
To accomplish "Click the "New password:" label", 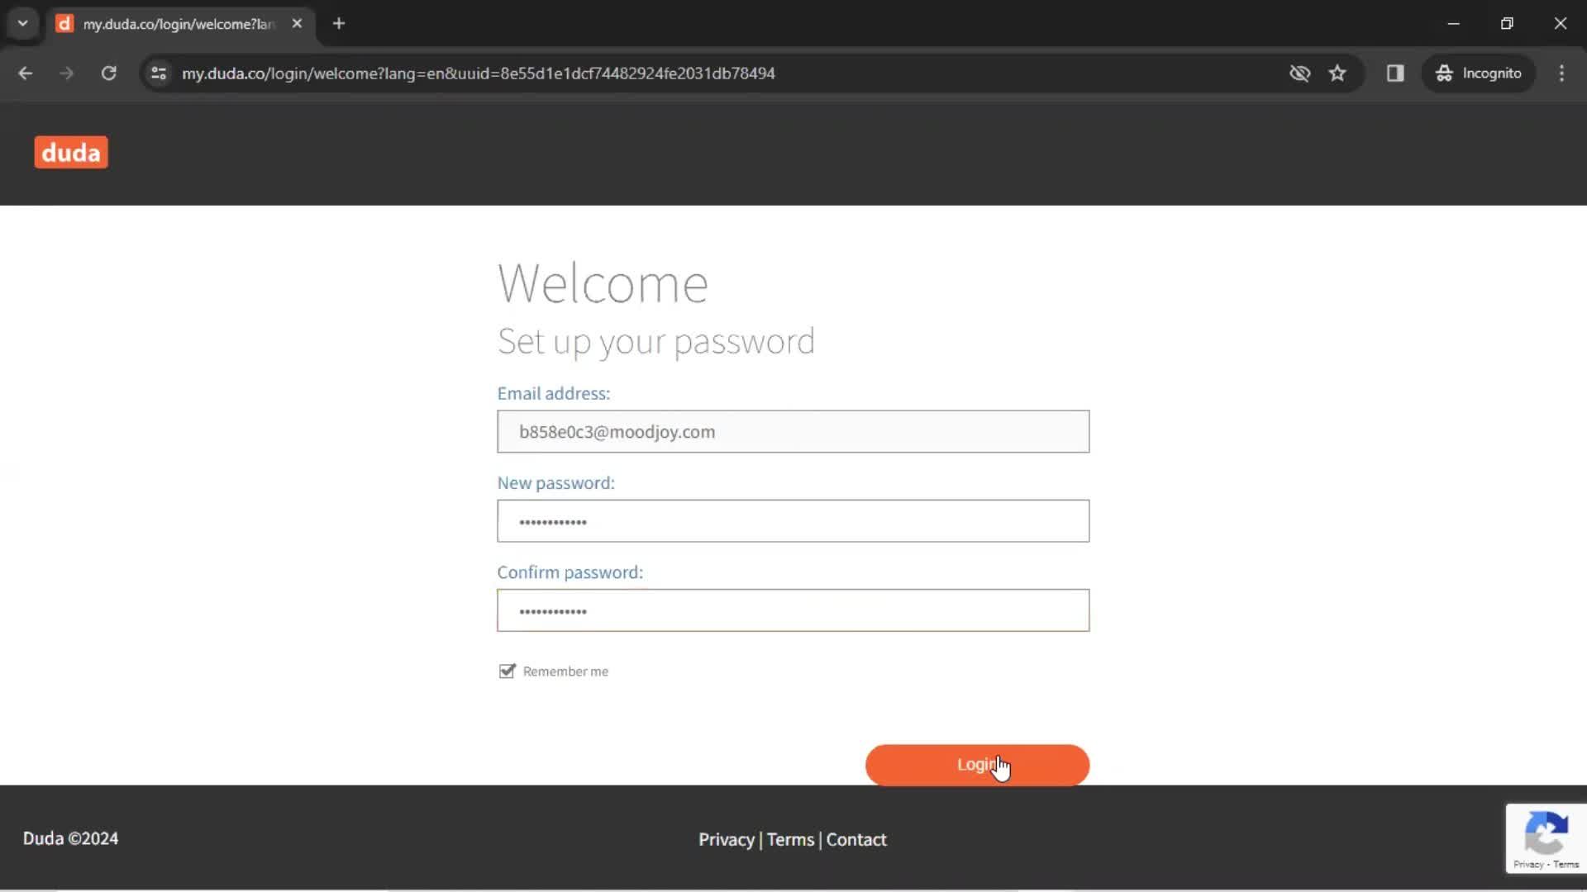I will point(556,483).
